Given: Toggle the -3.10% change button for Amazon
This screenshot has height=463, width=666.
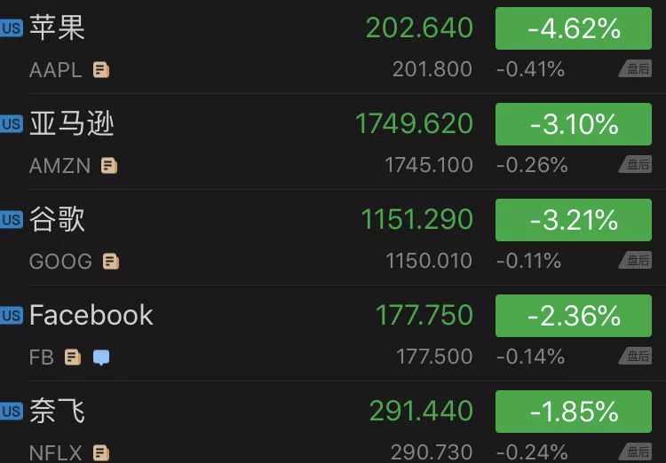Looking at the screenshot, I should click(x=574, y=124).
